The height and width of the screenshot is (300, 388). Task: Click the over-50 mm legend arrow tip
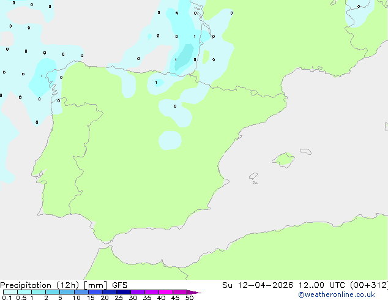coord(194,292)
